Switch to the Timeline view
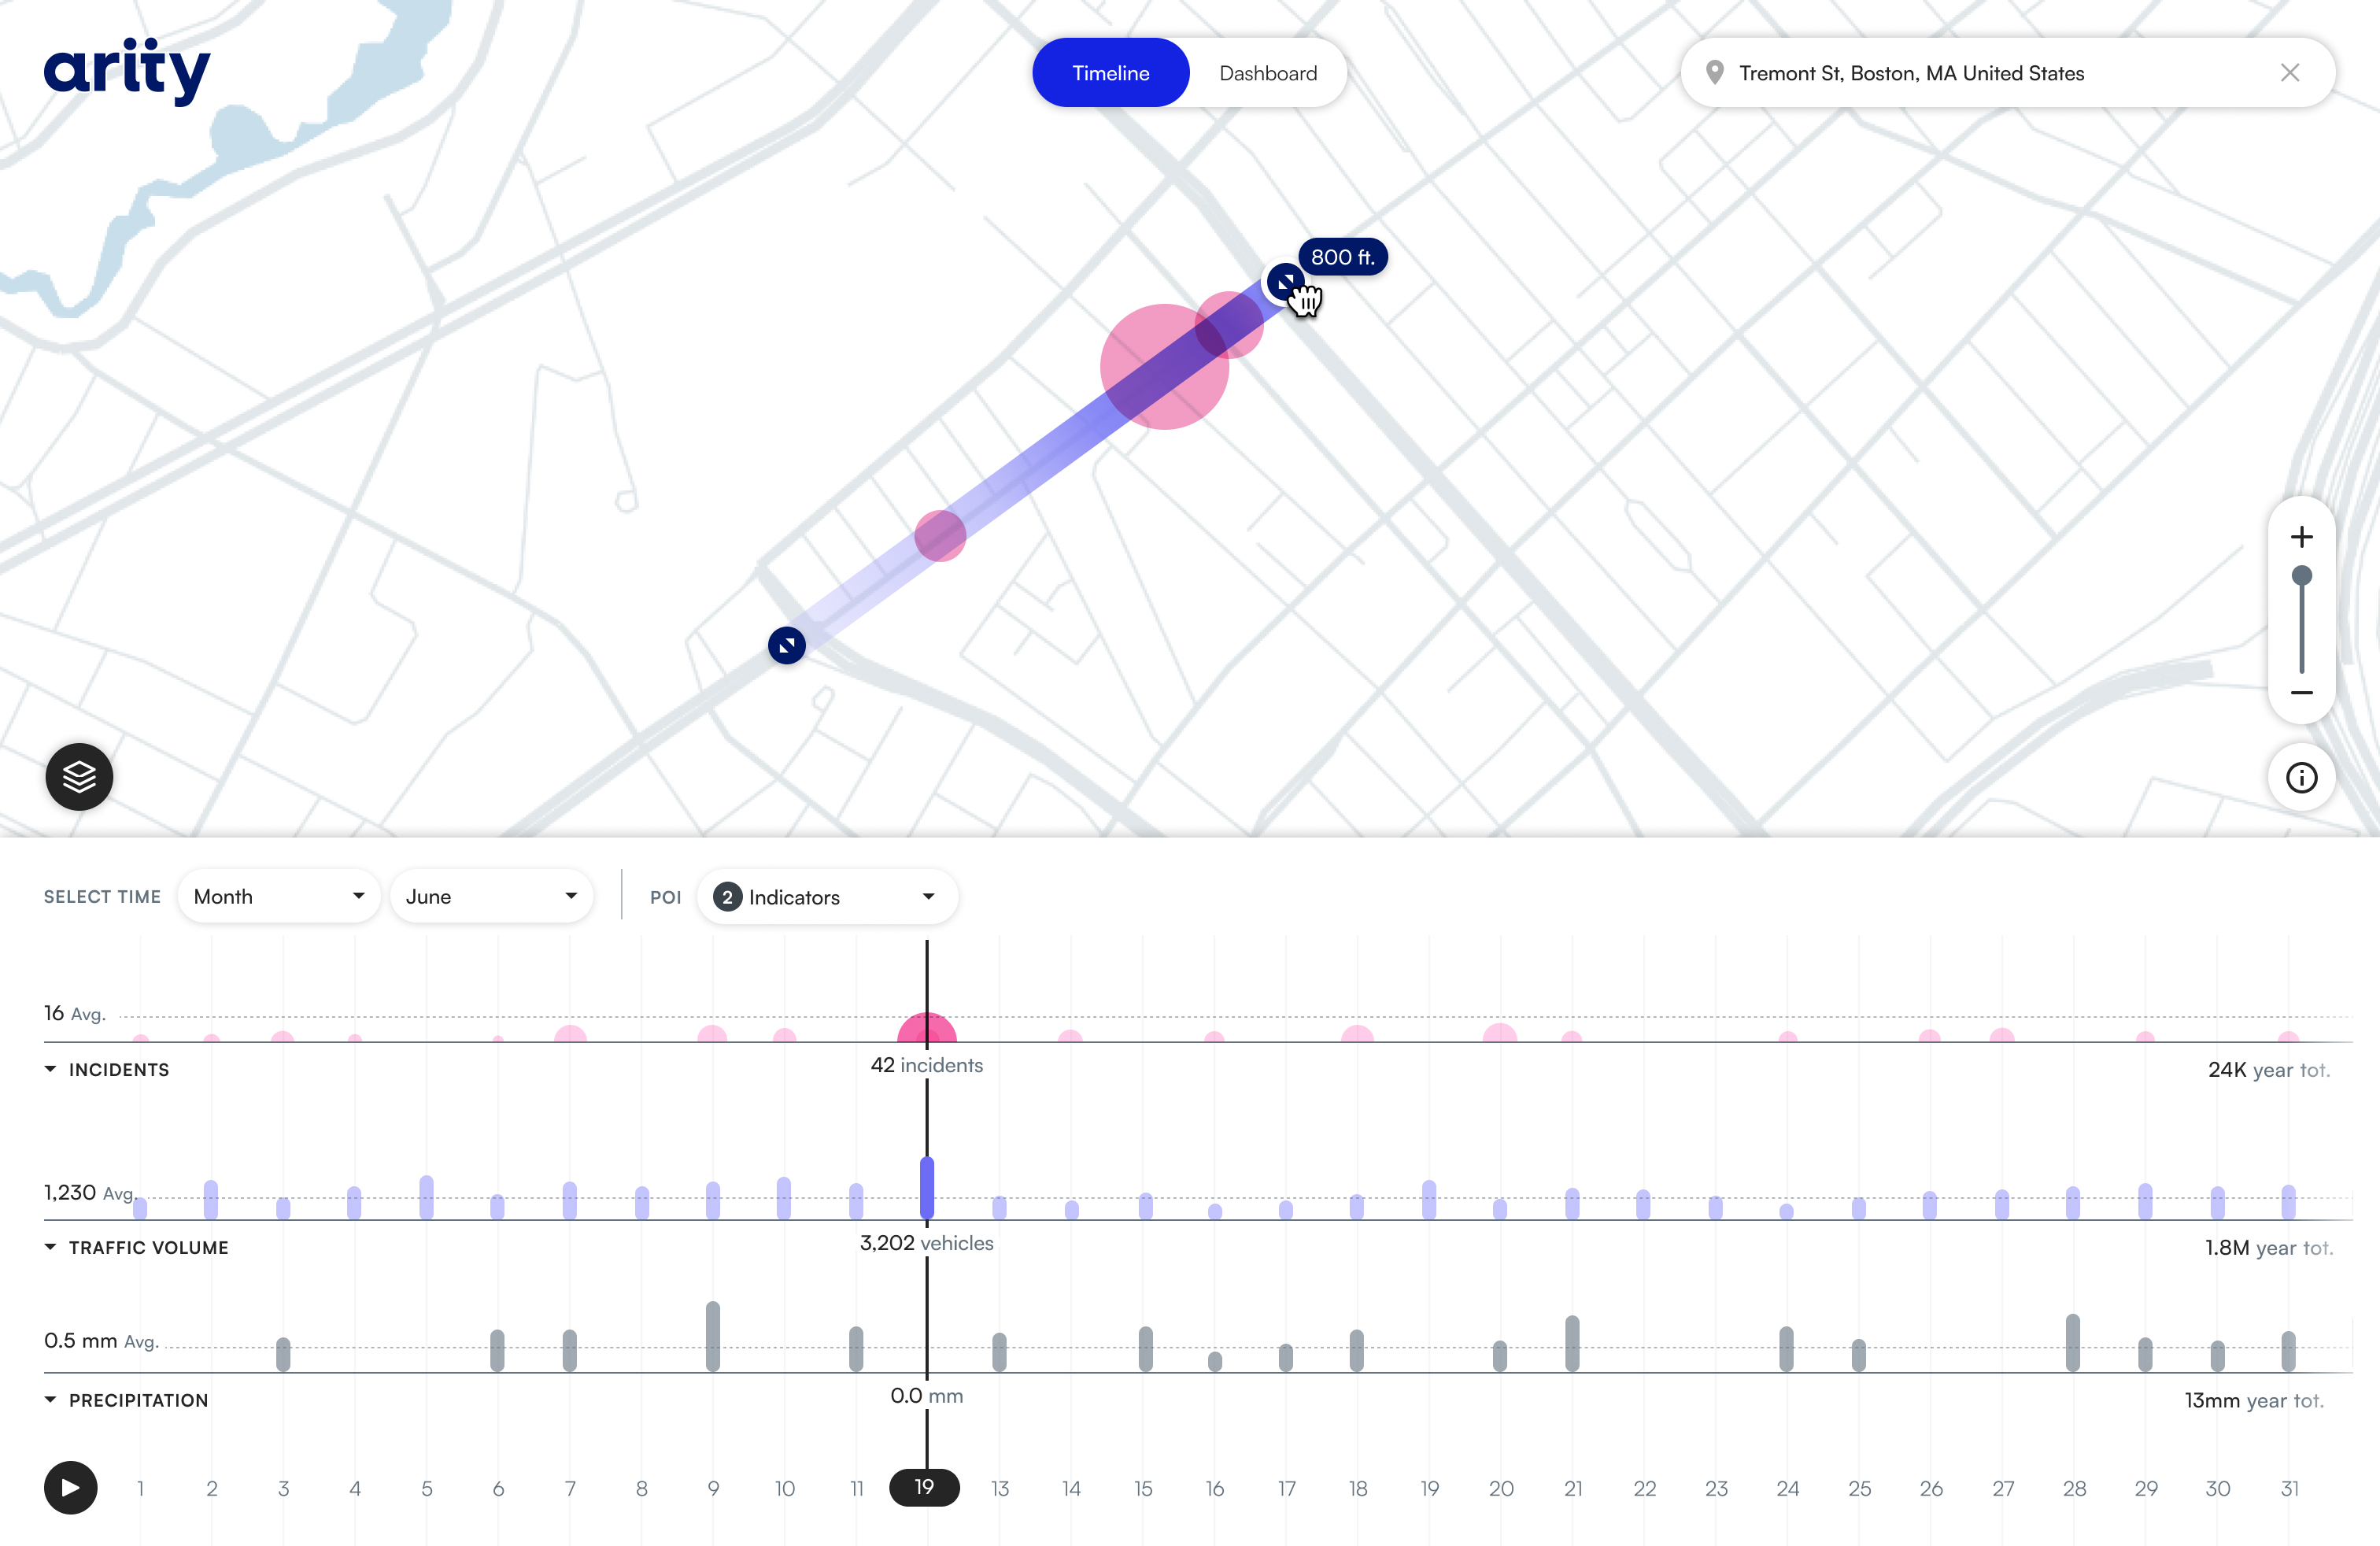The image size is (2380, 1546). pos(1110,72)
